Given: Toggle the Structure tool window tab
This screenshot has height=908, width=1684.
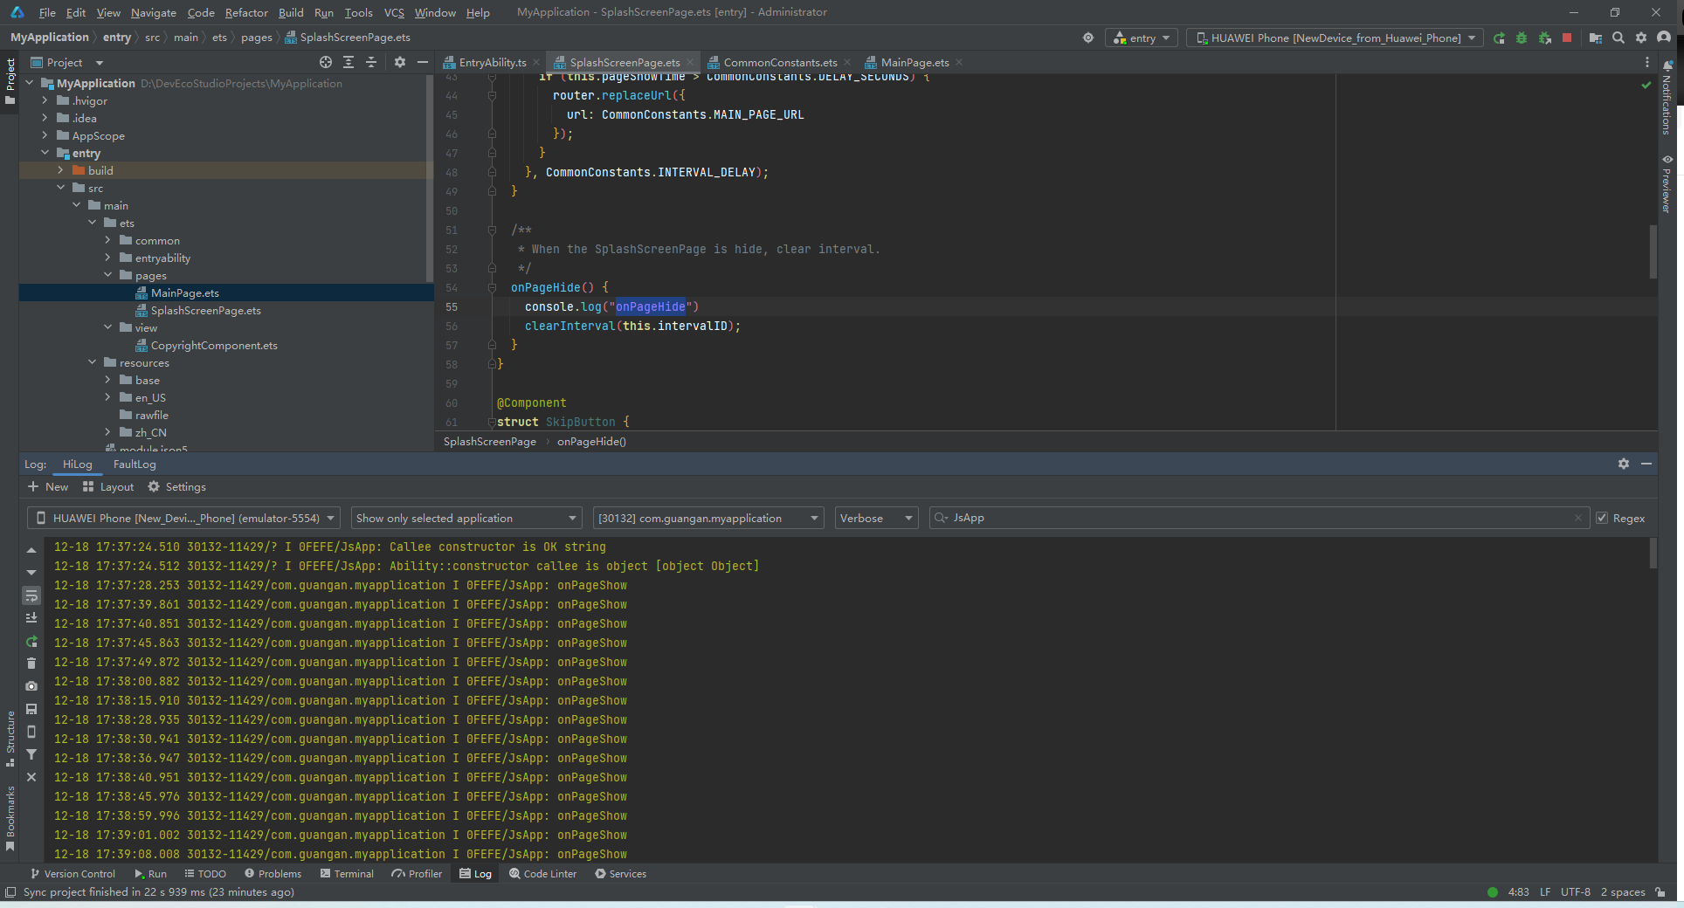Looking at the screenshot, I should tap(10, 739).
